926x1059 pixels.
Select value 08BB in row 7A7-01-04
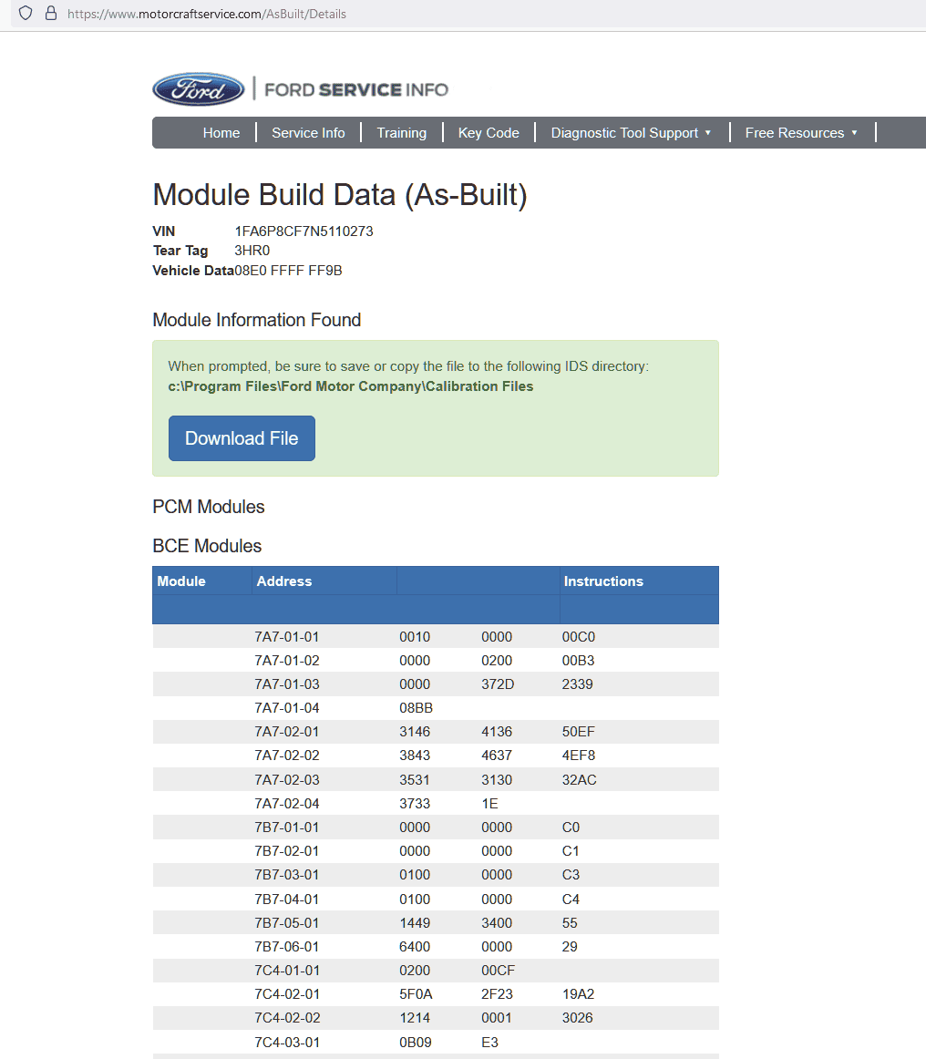[x=416, y=708]
